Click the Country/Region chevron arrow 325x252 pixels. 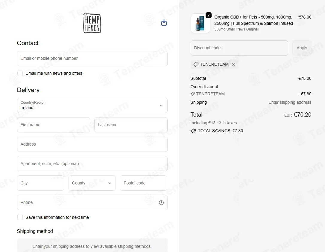pyautogui.click(x=161, y=106)
